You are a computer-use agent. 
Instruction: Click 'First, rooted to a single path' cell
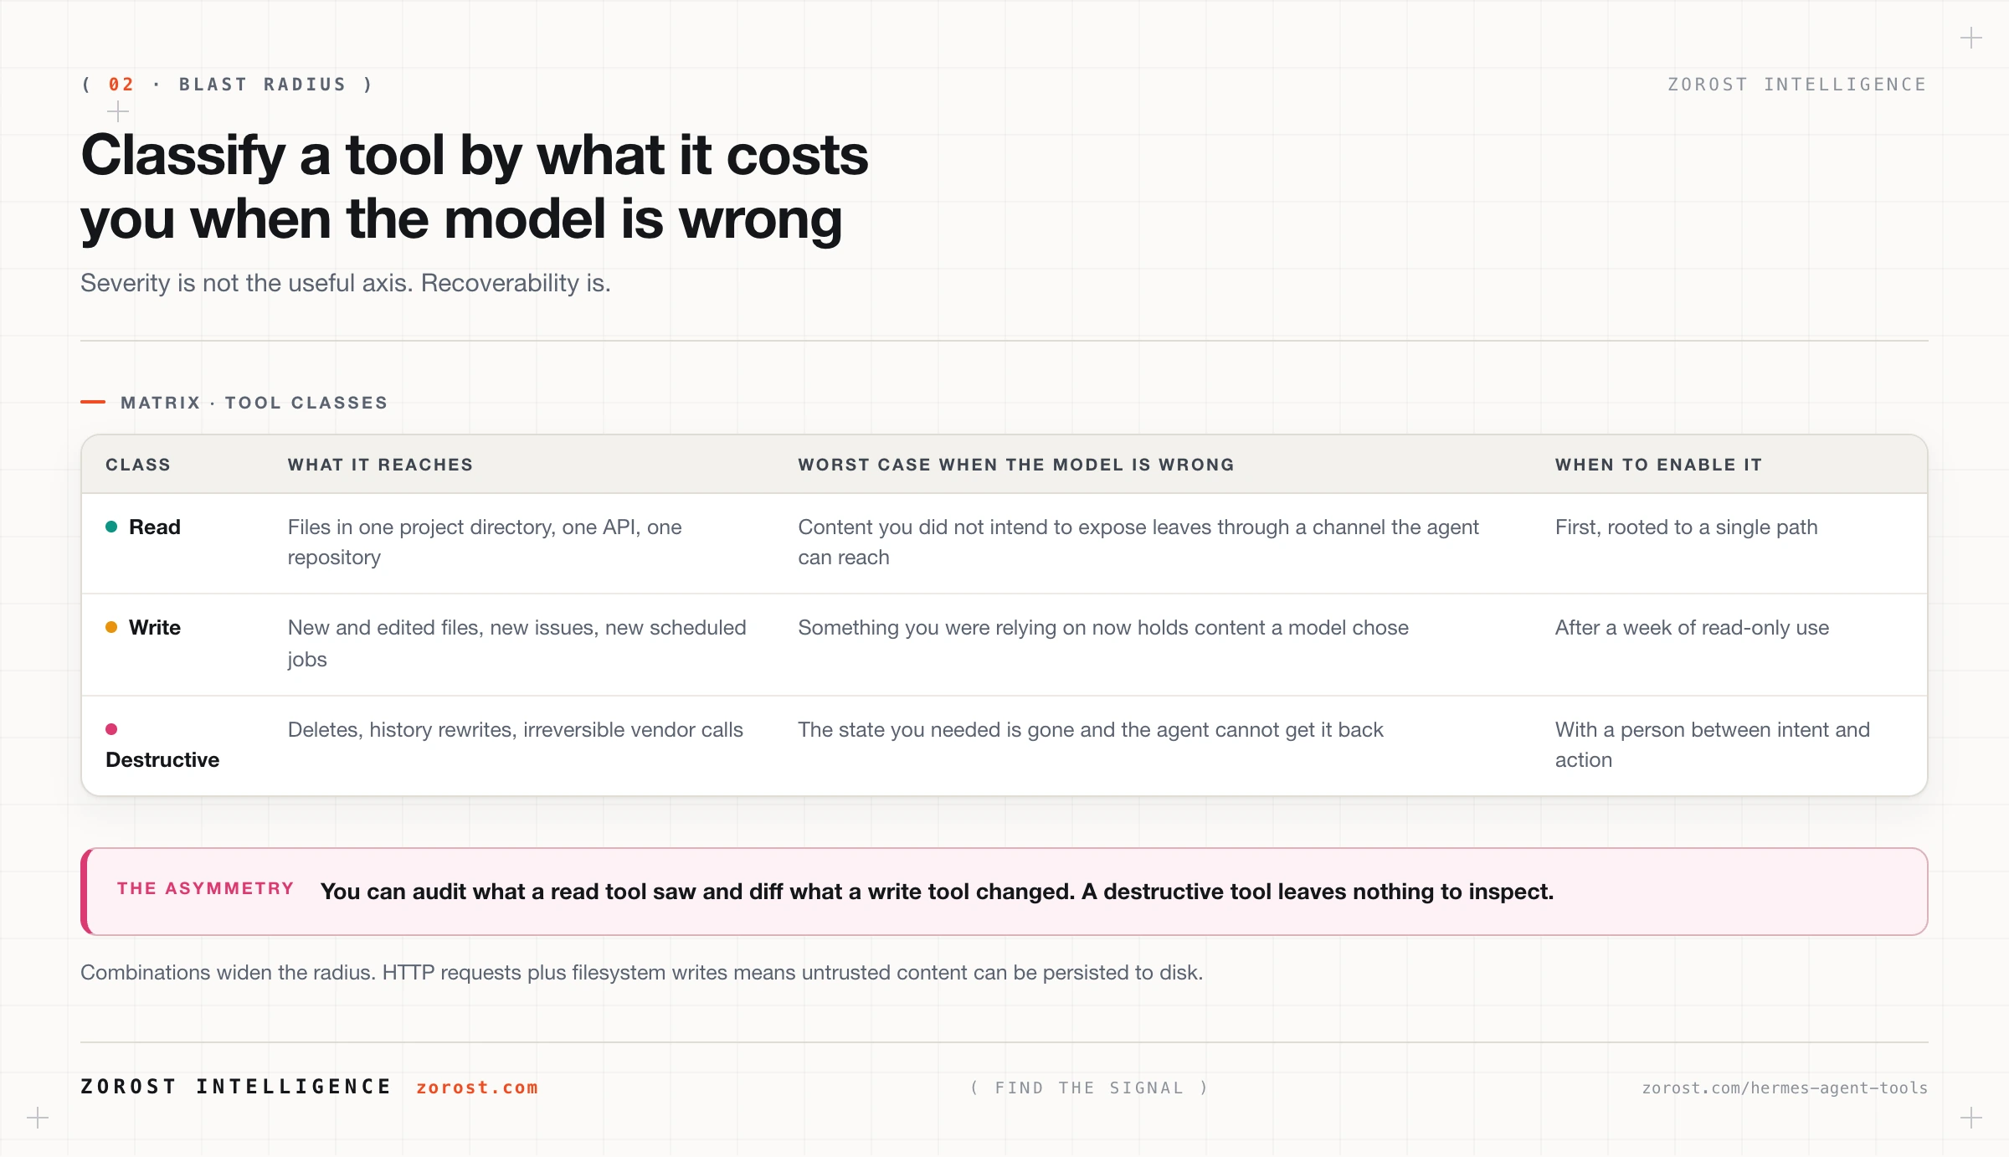(1686, 527)
